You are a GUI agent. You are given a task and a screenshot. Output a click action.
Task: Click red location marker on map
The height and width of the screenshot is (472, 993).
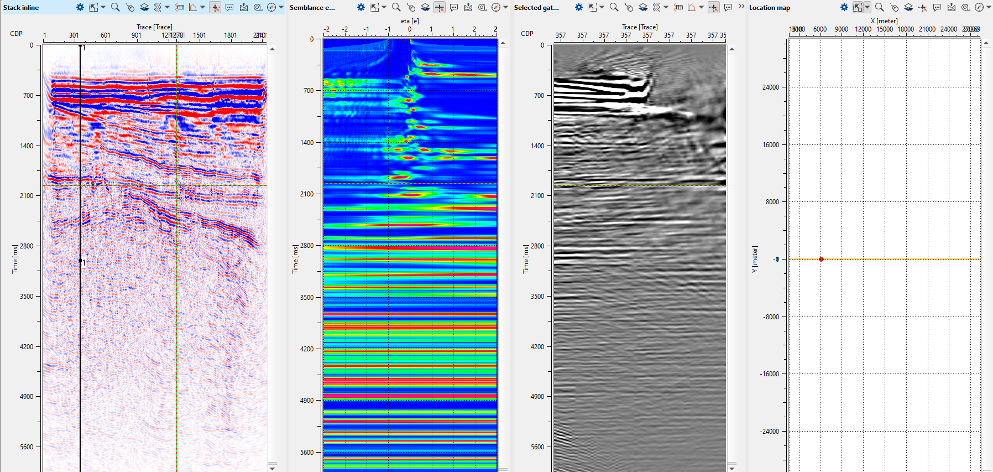click(x=821, y=259)
